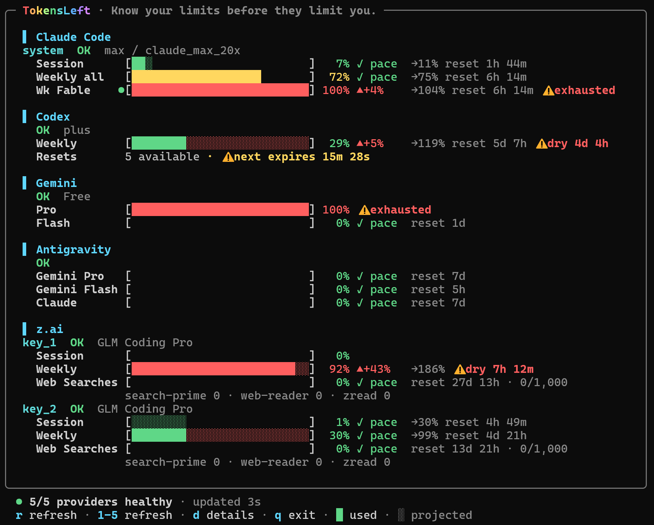Click the check mark on the Weekly all row
Image resolution: width=654 pixels, height=525 pixels.
pyautogui.click(x=360, y=77)
